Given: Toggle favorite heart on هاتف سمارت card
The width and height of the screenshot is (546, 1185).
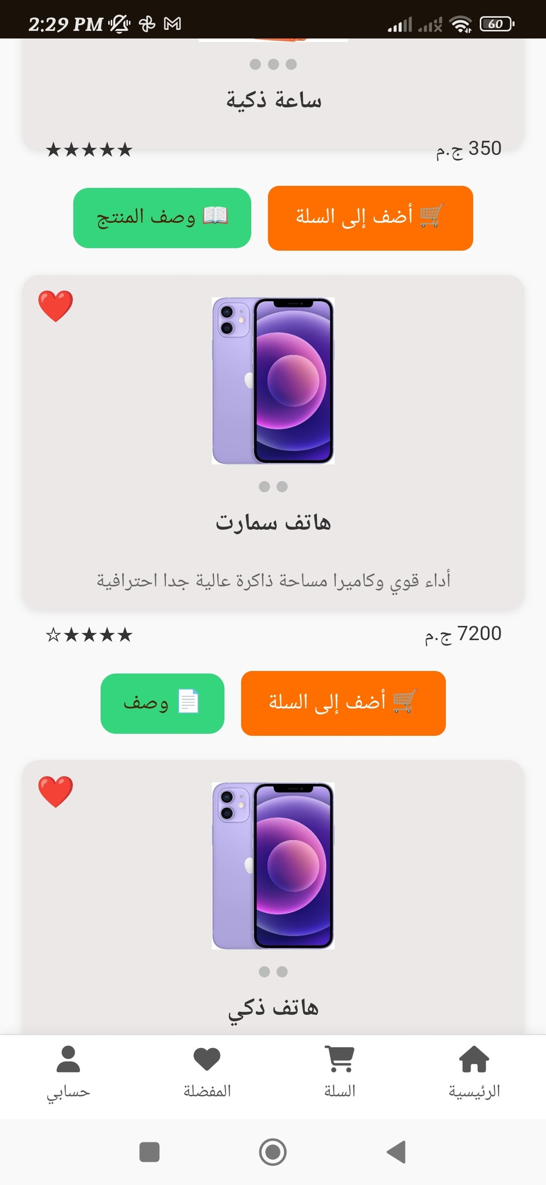Looking at the screenshot, I should 55,306.
